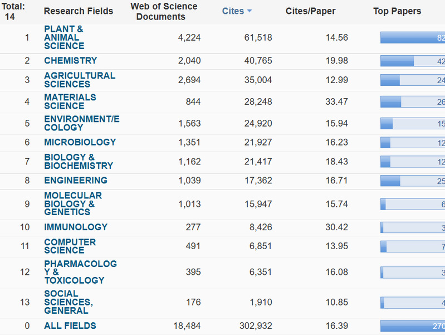Screen dimensions: 445x335
Task: Select Molecular Biology & Genetics field
Action: pos(72,203)
